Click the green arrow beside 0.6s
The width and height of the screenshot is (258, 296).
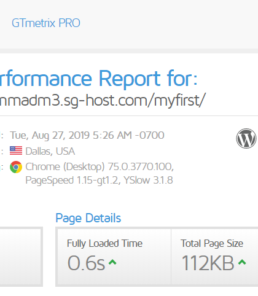tap(112, 262)
